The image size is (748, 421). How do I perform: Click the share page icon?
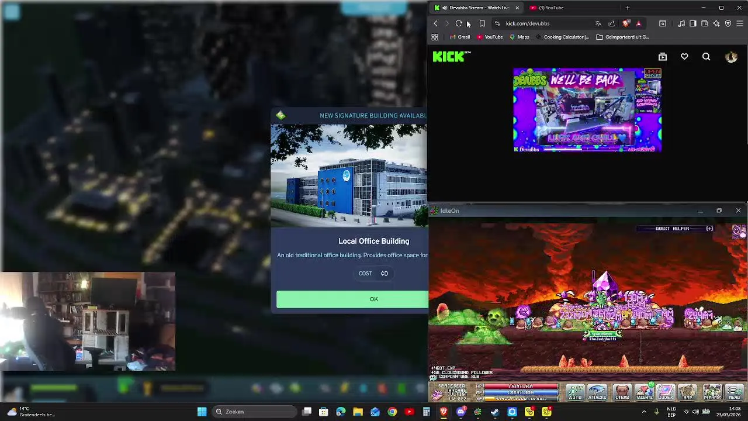pyautogui.click(x=611, y=23)
